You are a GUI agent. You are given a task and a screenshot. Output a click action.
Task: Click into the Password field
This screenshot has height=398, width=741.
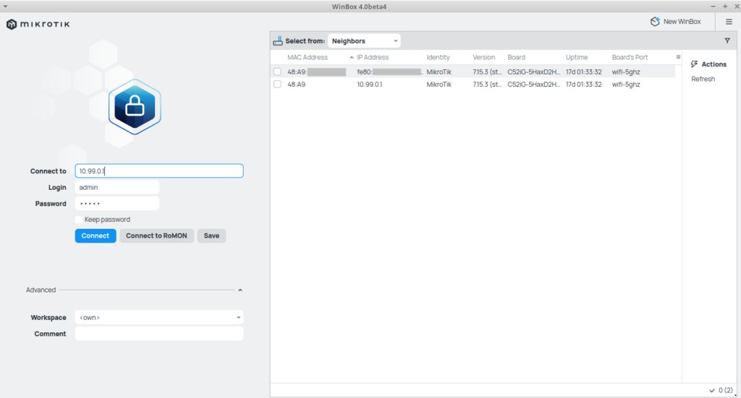click(117, 204)
